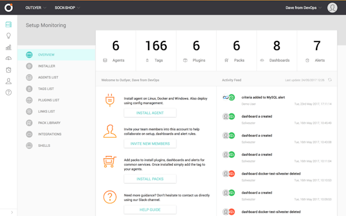Screen dimensions: 346x216
Task: Select the Overview menu item
Action: 57,55
